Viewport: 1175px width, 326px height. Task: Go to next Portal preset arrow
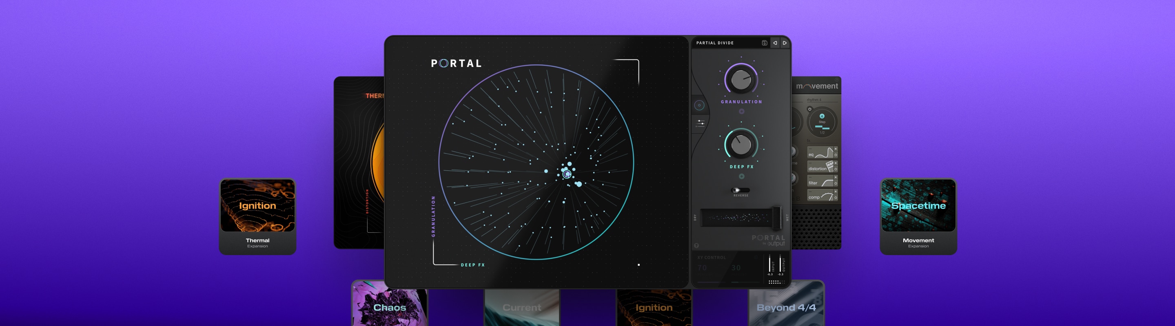tap(785, 43)
